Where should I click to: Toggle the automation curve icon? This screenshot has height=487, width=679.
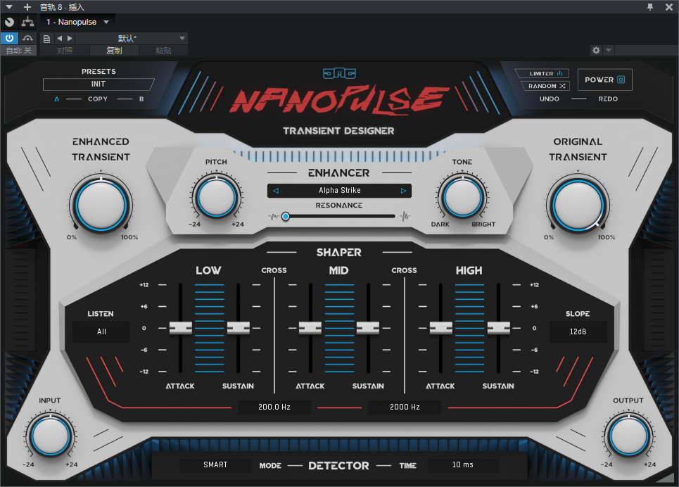[27, 38]
